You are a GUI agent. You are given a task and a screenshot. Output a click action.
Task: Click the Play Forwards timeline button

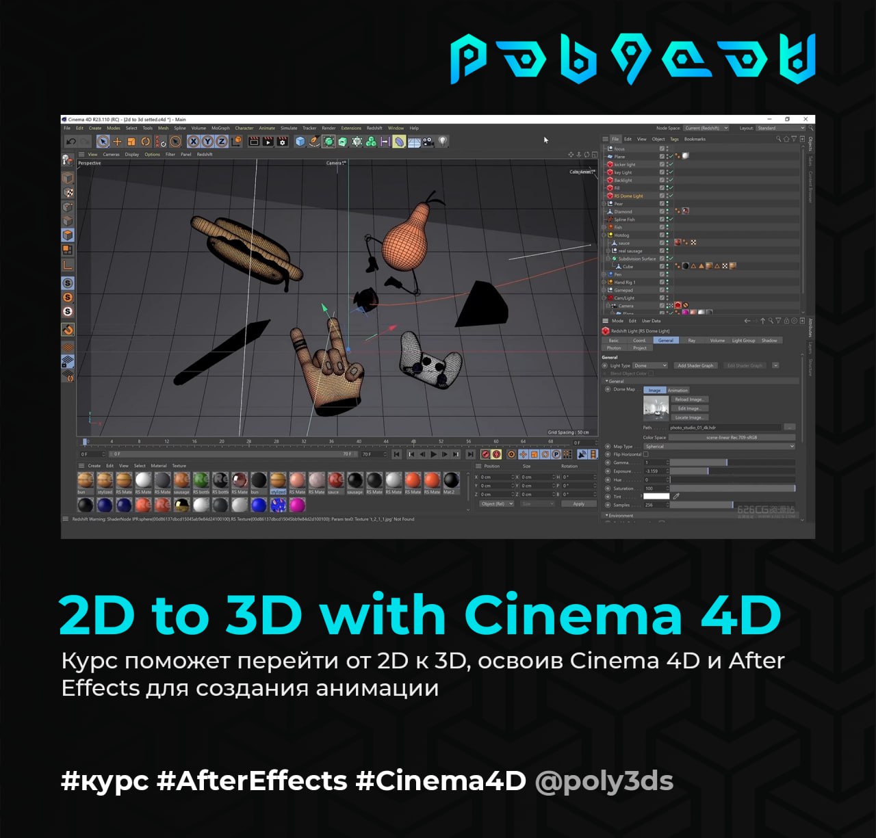click(433, 454)
